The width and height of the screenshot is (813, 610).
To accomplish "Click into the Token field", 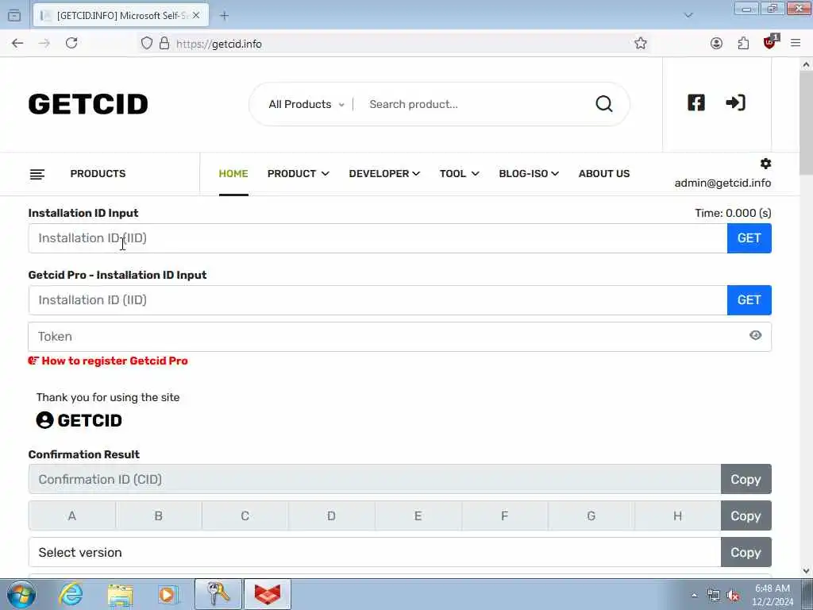I will [x=400, y=336].
